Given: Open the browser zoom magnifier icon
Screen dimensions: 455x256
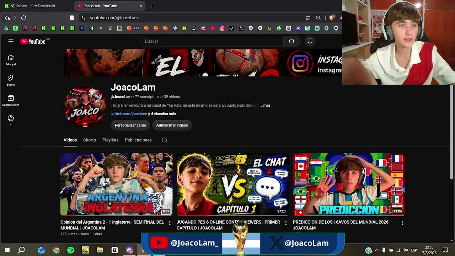Looking at the screenshot, I should point(318,18).
